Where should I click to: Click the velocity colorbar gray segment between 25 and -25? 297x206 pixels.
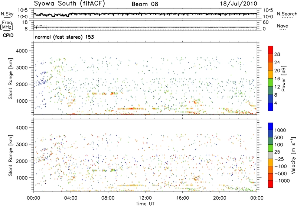(271, 155)
